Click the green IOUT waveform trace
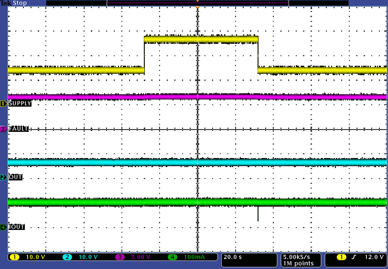Image resolution: width=388 pixels, height=269 pixels. point(197,202)
